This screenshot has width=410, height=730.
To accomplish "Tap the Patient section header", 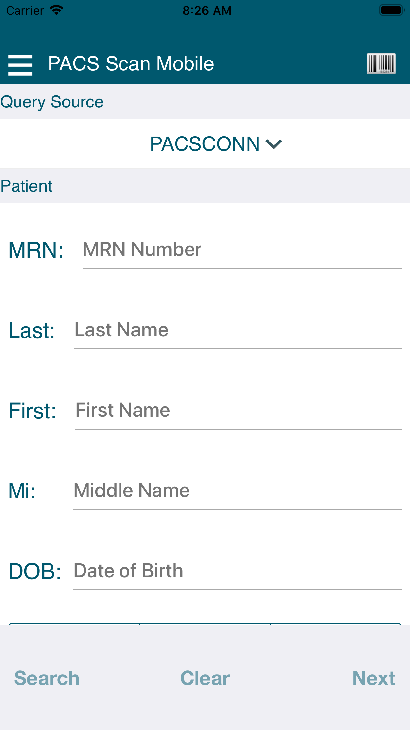I will tap(26, 186).
